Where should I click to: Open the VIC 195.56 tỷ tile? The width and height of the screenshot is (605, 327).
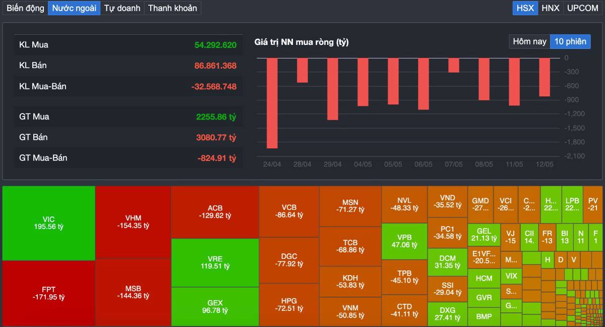pyautogui.click(x=49, y=223)
